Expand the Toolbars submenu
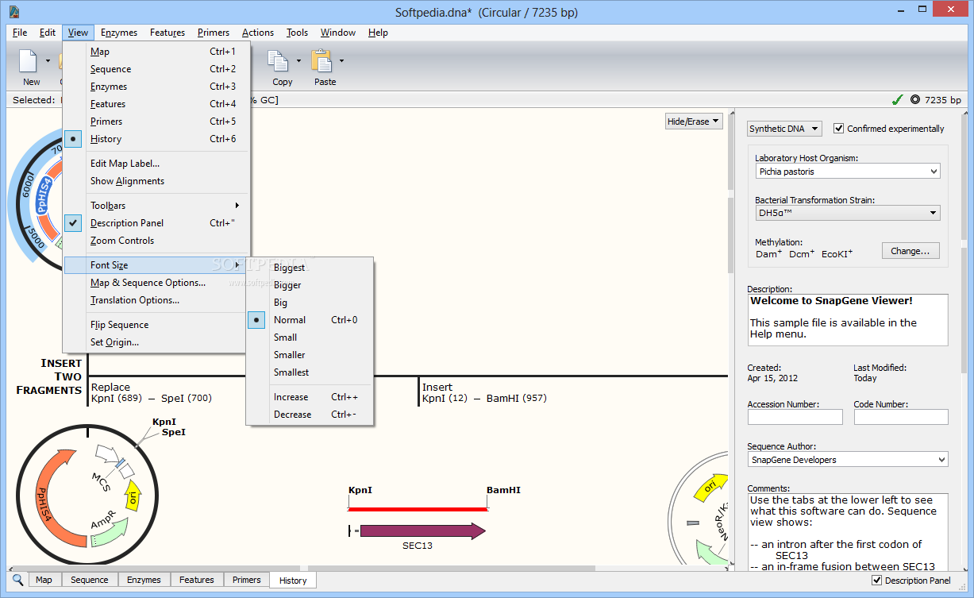This screenshot has height=598, width=974. (157, 206)
